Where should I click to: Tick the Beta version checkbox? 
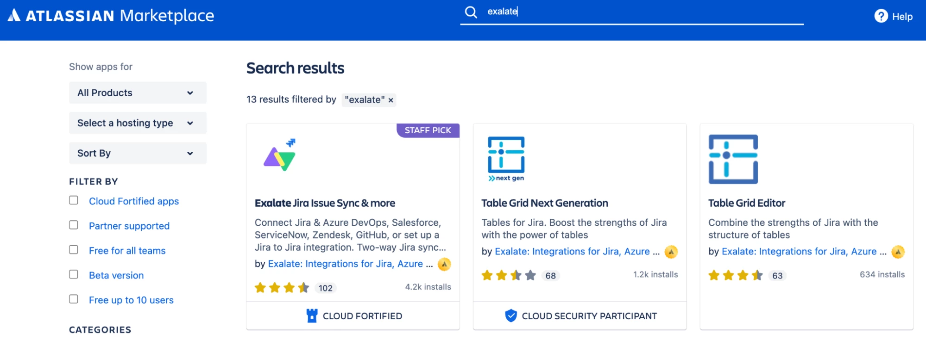pos(74,274)
